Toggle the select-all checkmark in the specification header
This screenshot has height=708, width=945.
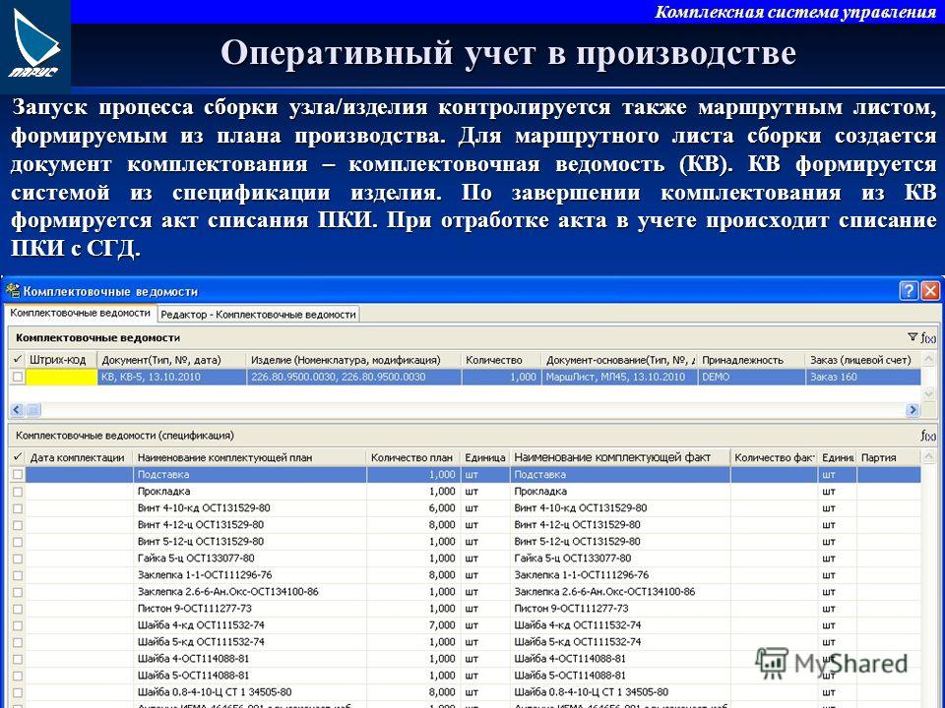pyautogui.click(x=17, y=457)
